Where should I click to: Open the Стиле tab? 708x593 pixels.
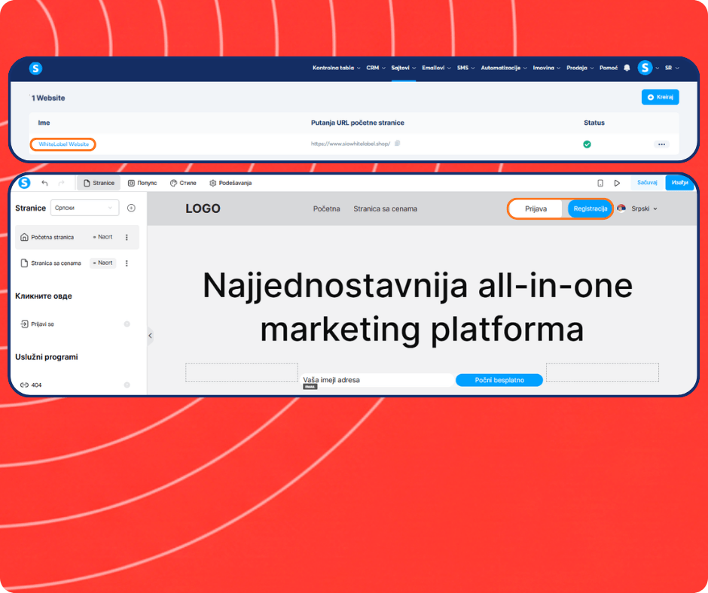(183, 183)
